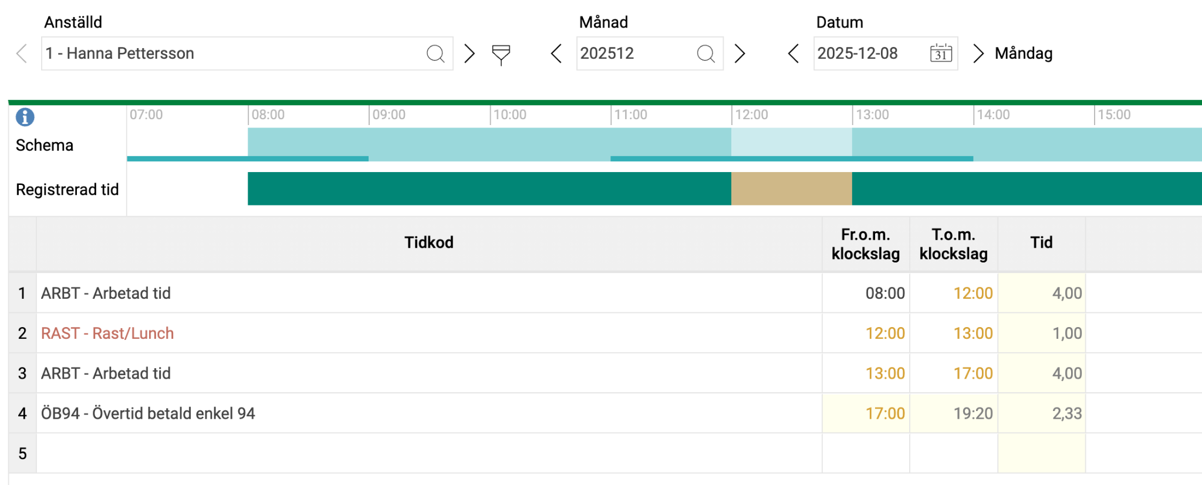Click the ÖB94 overtime time code cell

[148, 413]
